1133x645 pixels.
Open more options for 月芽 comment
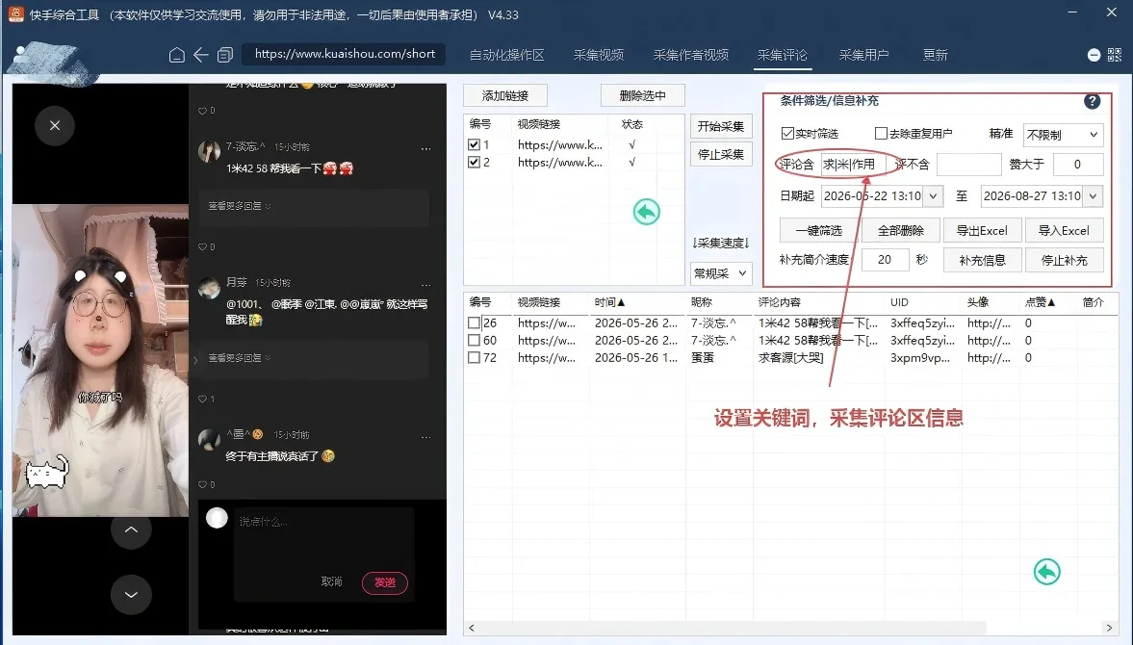pyautogui.click(x=425, y=285)
